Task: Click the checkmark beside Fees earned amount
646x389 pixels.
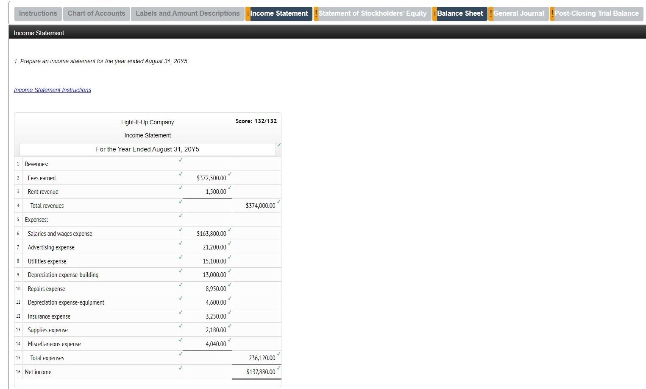Action: (229, 174)
